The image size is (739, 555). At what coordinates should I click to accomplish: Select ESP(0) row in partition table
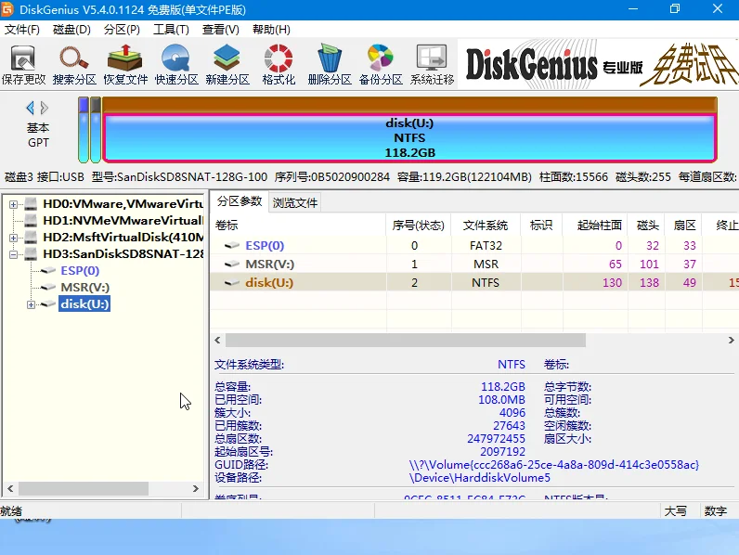[474, 245]
